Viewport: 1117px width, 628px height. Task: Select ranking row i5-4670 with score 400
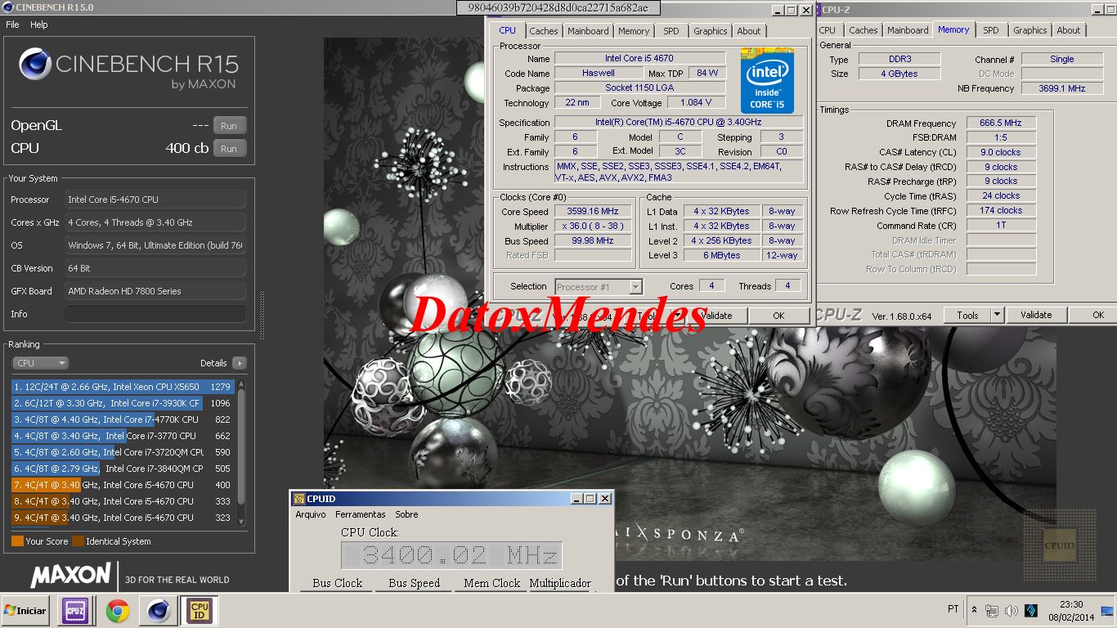coord(123,485)
